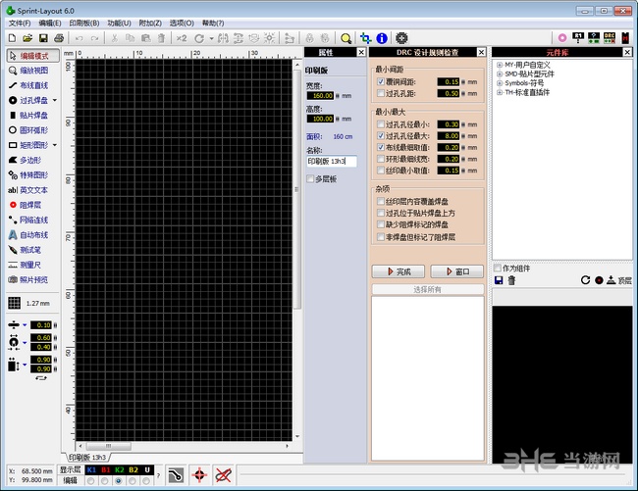The image size is (638, 491).
Task: Select 编辑模式 edit mode tool
Action: (33, 56)
